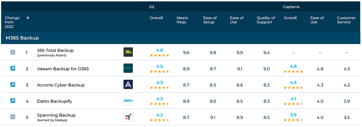This screenshot has width=362, height=127.
Task: Click the G2 Overall column header
Action: [156, 18]
